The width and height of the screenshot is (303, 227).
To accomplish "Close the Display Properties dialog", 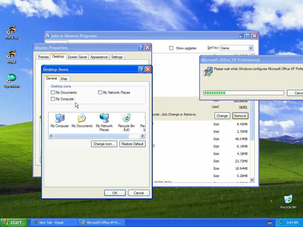I will tap(147, 48).
